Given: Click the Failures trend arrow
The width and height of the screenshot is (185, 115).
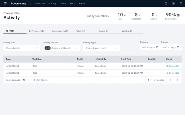Looking at the screenshot, I should pos(156,15).
